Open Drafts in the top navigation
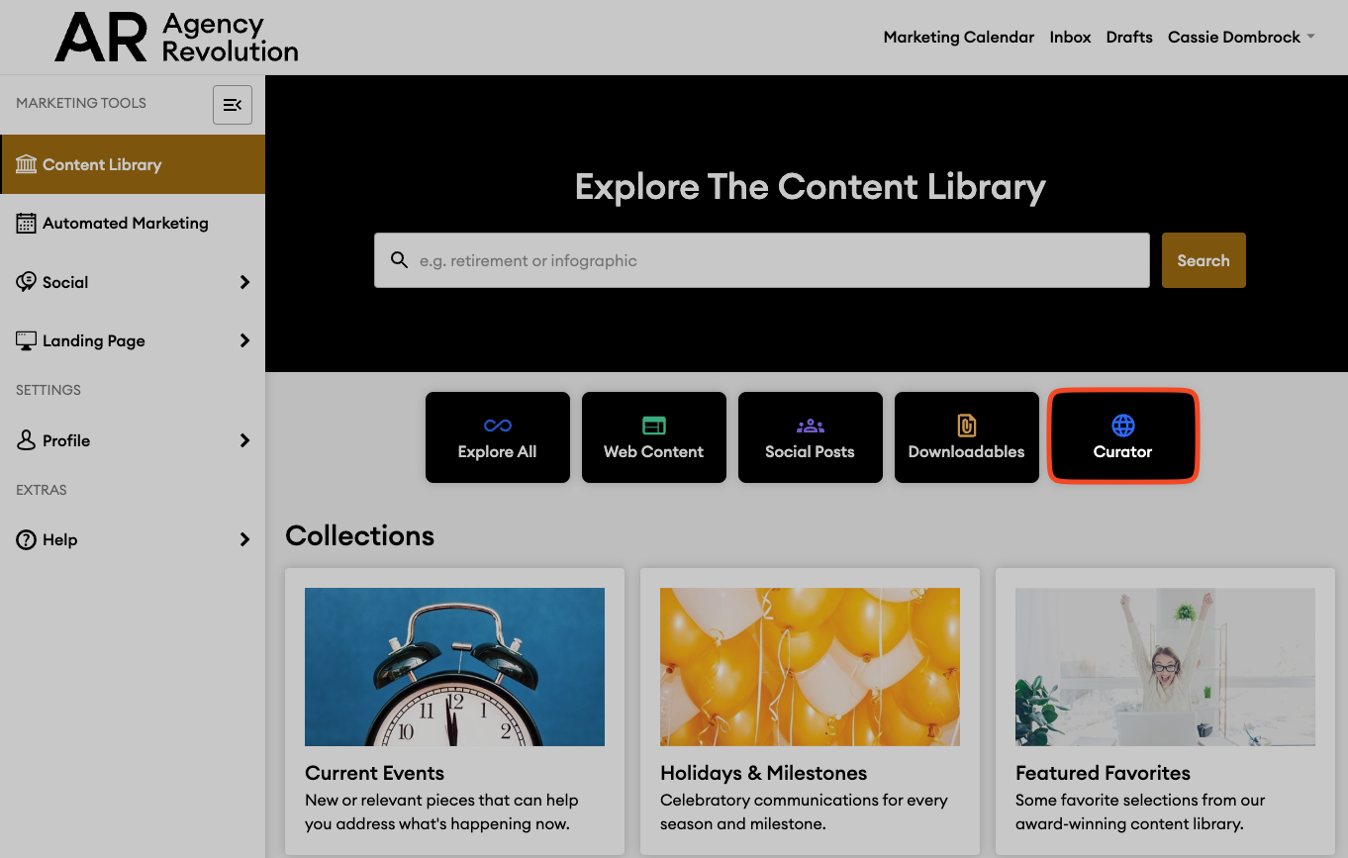 1129,38
